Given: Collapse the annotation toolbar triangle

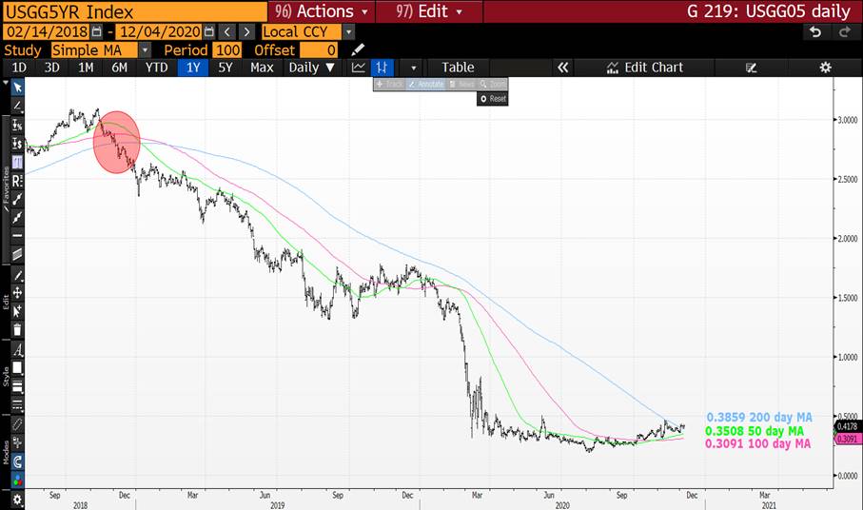Looking at the screenshot, I should coord(6,83).
